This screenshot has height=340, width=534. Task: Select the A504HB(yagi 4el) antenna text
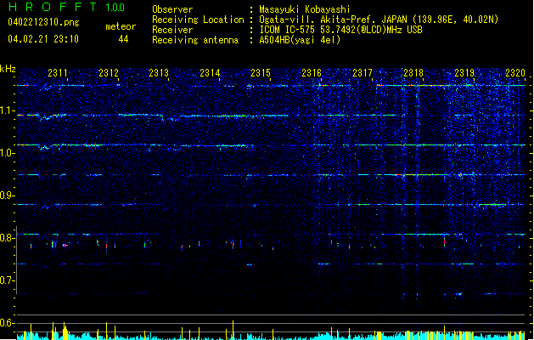click(300, 40)
